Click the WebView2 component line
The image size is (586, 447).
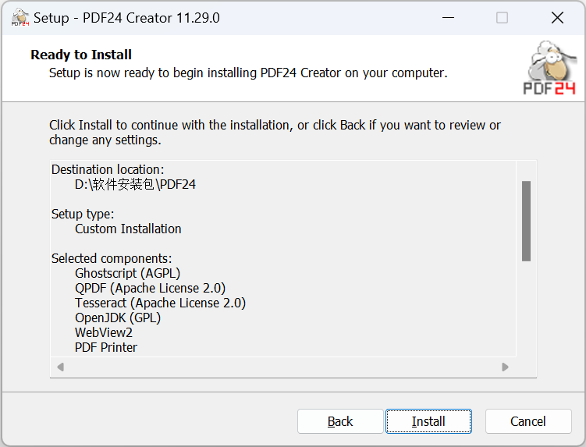pos(104,332)
